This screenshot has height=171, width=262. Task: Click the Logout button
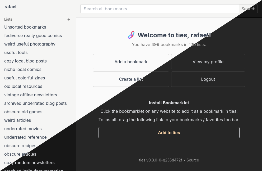click(208, 79)
